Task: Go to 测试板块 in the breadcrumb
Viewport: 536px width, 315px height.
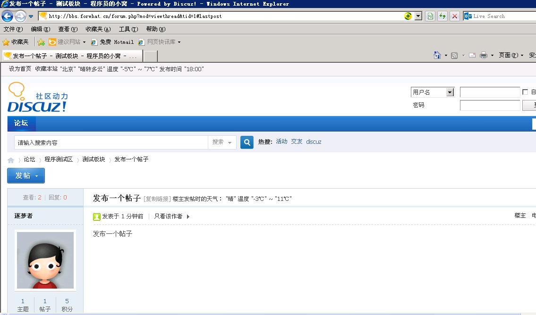Action: (x=94, y=159)
